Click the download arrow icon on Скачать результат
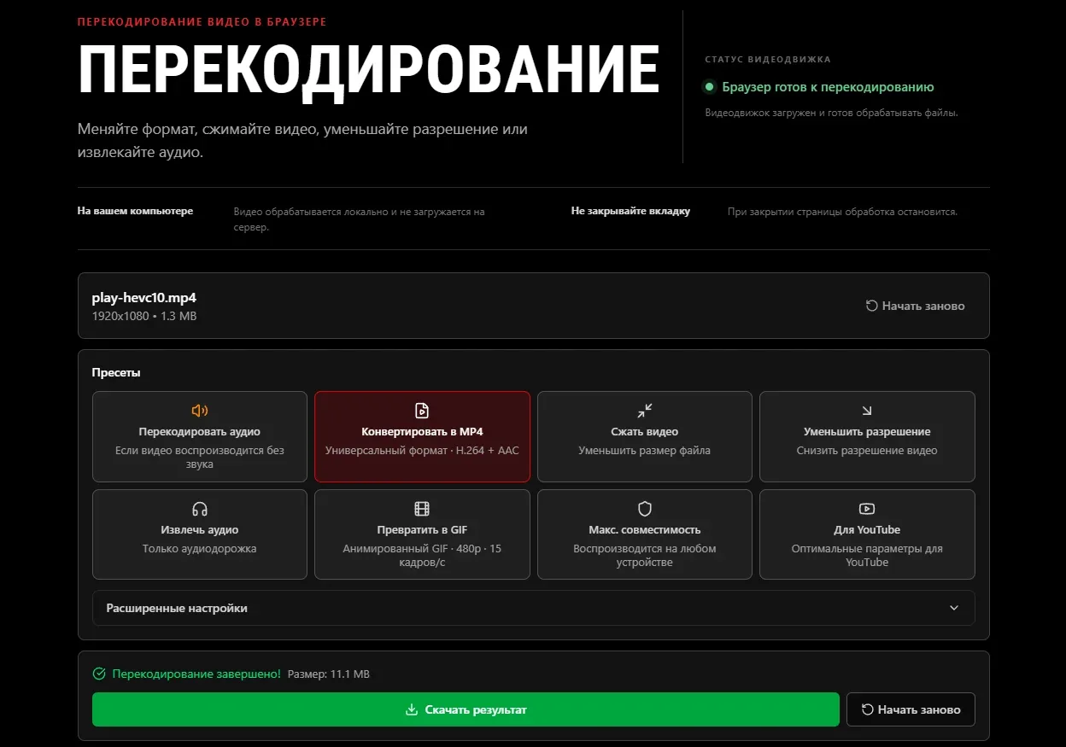Screen dimensions: 1066x747 pyautogui.click(x=412, y=709)
